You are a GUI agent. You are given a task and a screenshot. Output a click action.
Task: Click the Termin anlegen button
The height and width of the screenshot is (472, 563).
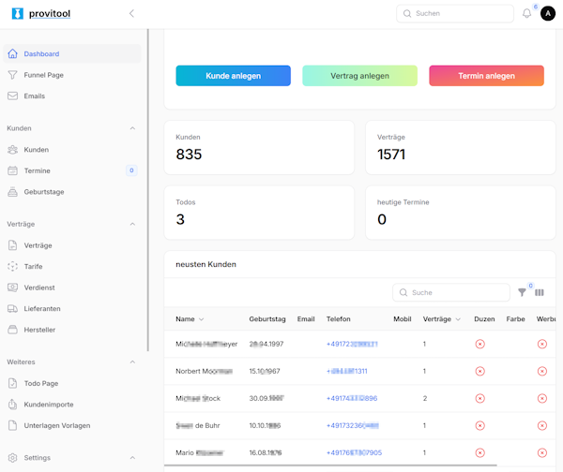click(486, 76)
